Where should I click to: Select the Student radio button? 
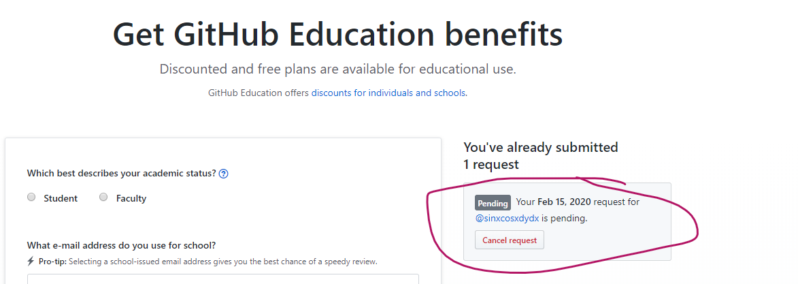coord(31,198)
